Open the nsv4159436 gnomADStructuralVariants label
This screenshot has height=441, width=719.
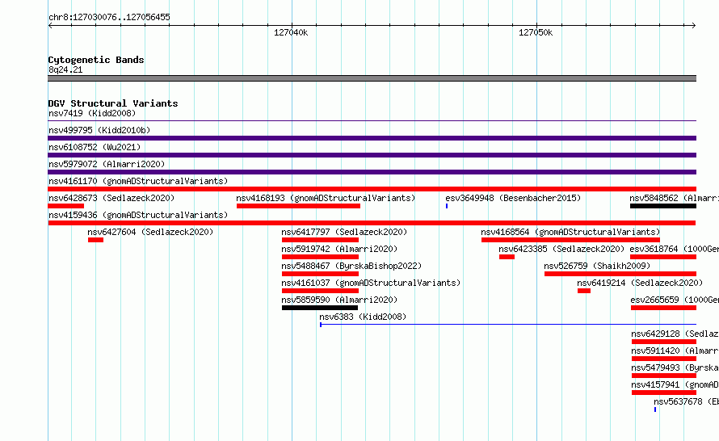tap(138, 215)
